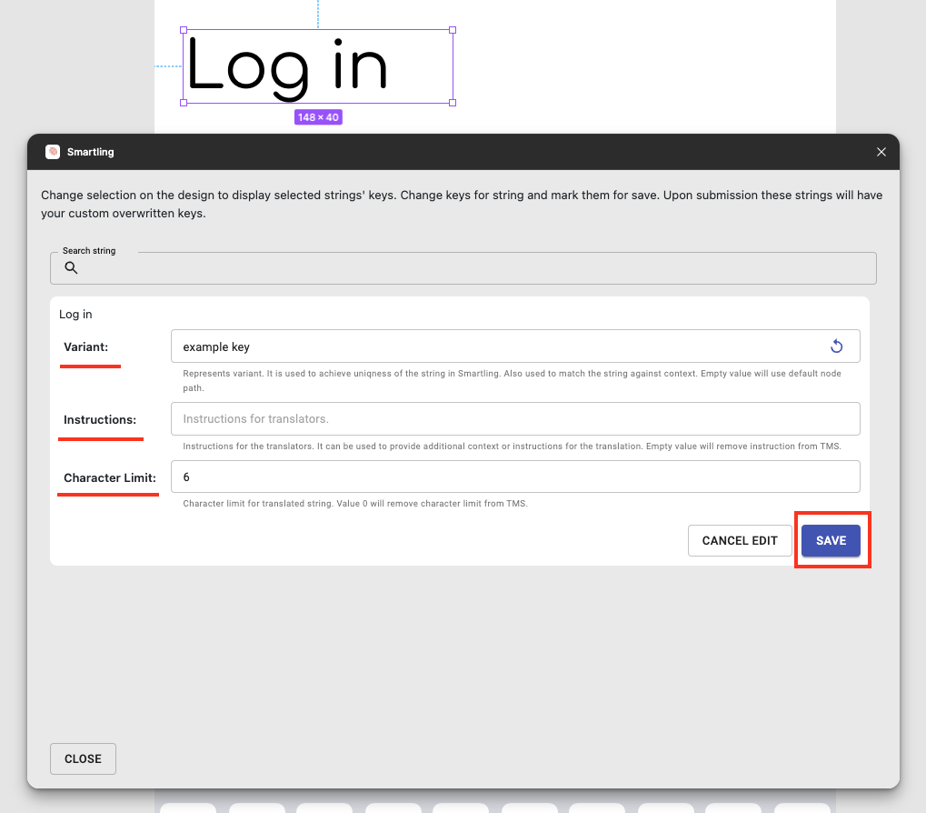
Task: Click the Variant: label
Action: [x=86, y=346]
